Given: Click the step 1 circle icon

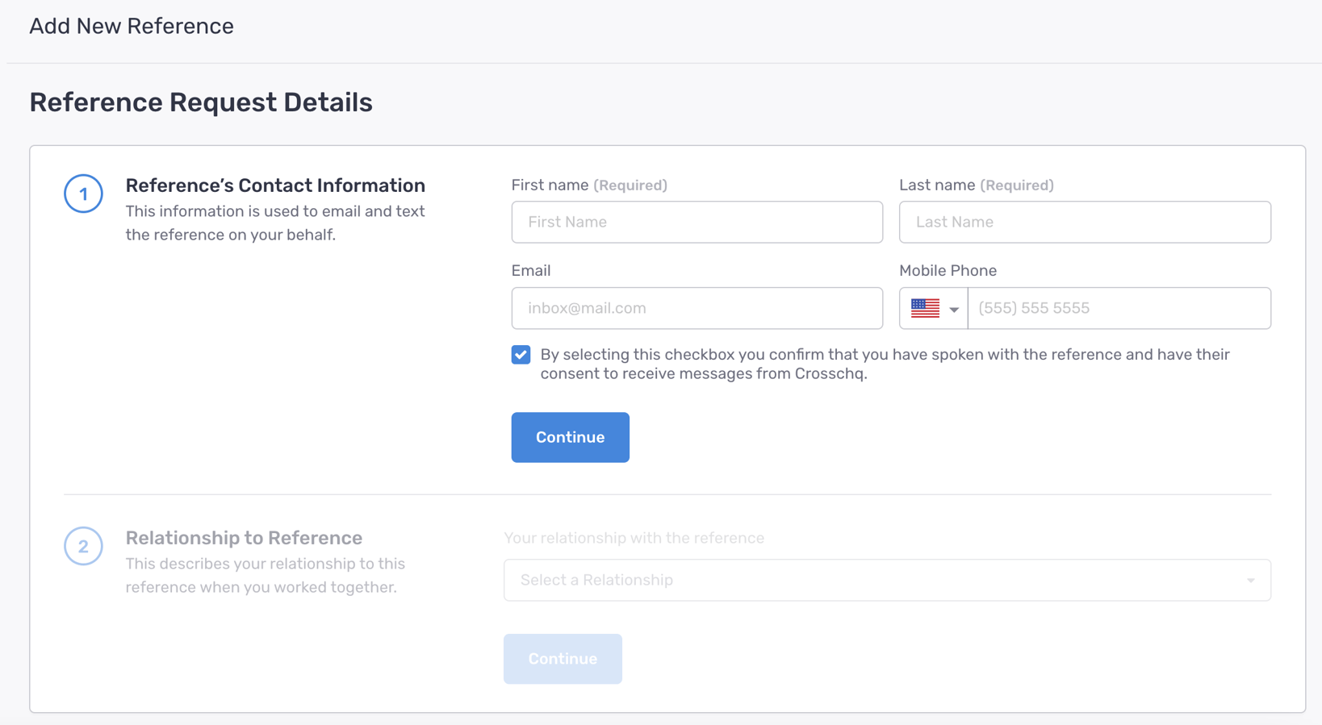Looking at the screenshot, I should (x=83, y=194).
